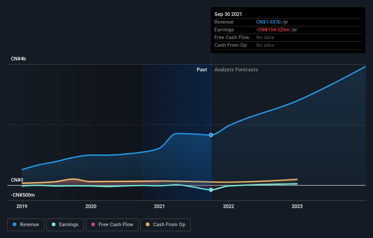
Task: Click the Revenue tooltip row label
Action: point(224,22)
